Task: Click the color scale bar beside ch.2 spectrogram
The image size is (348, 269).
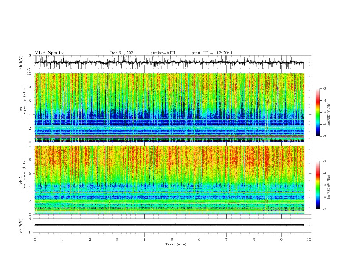Action: click(318, 185)
